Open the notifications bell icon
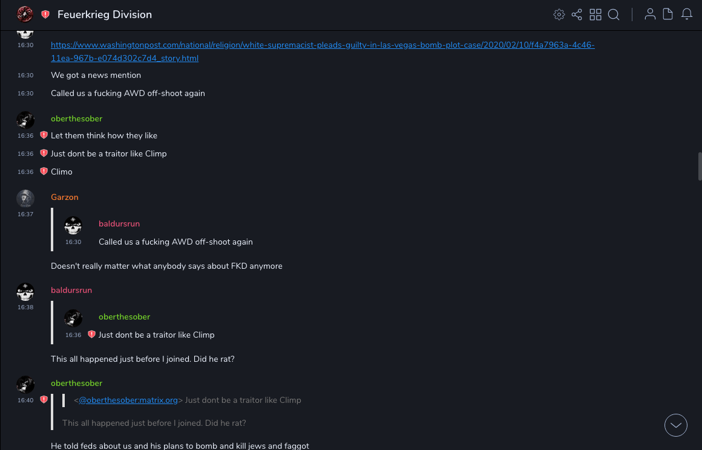The width and height of the screenshot is (702, 450). [x=687, y=14]
